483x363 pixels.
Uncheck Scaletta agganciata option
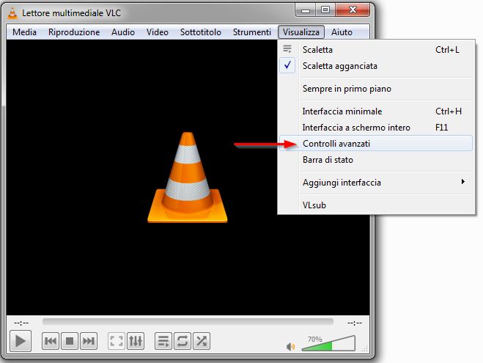click(376, 66)
